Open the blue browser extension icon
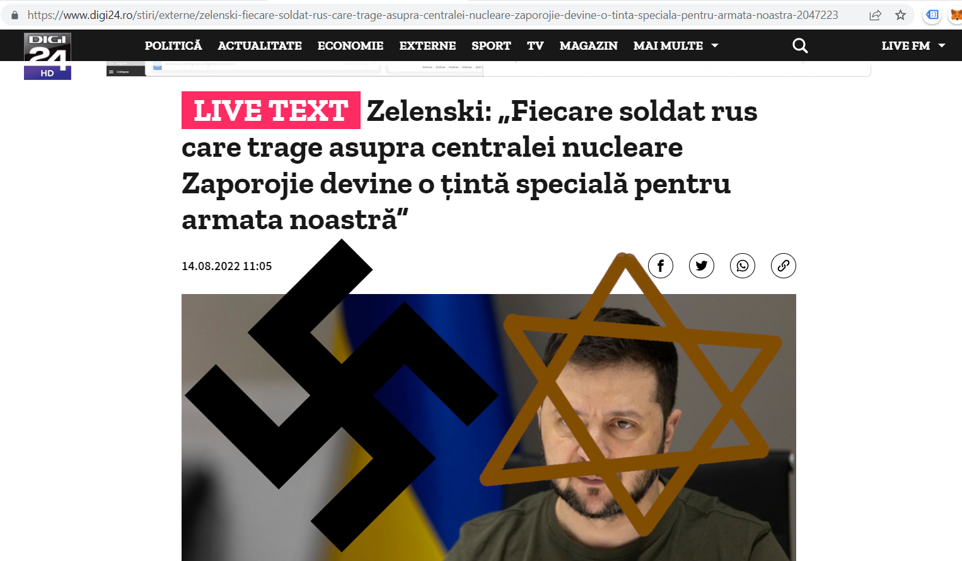Image resolution: width=962 pixels, height=561 pixels. 932,15
